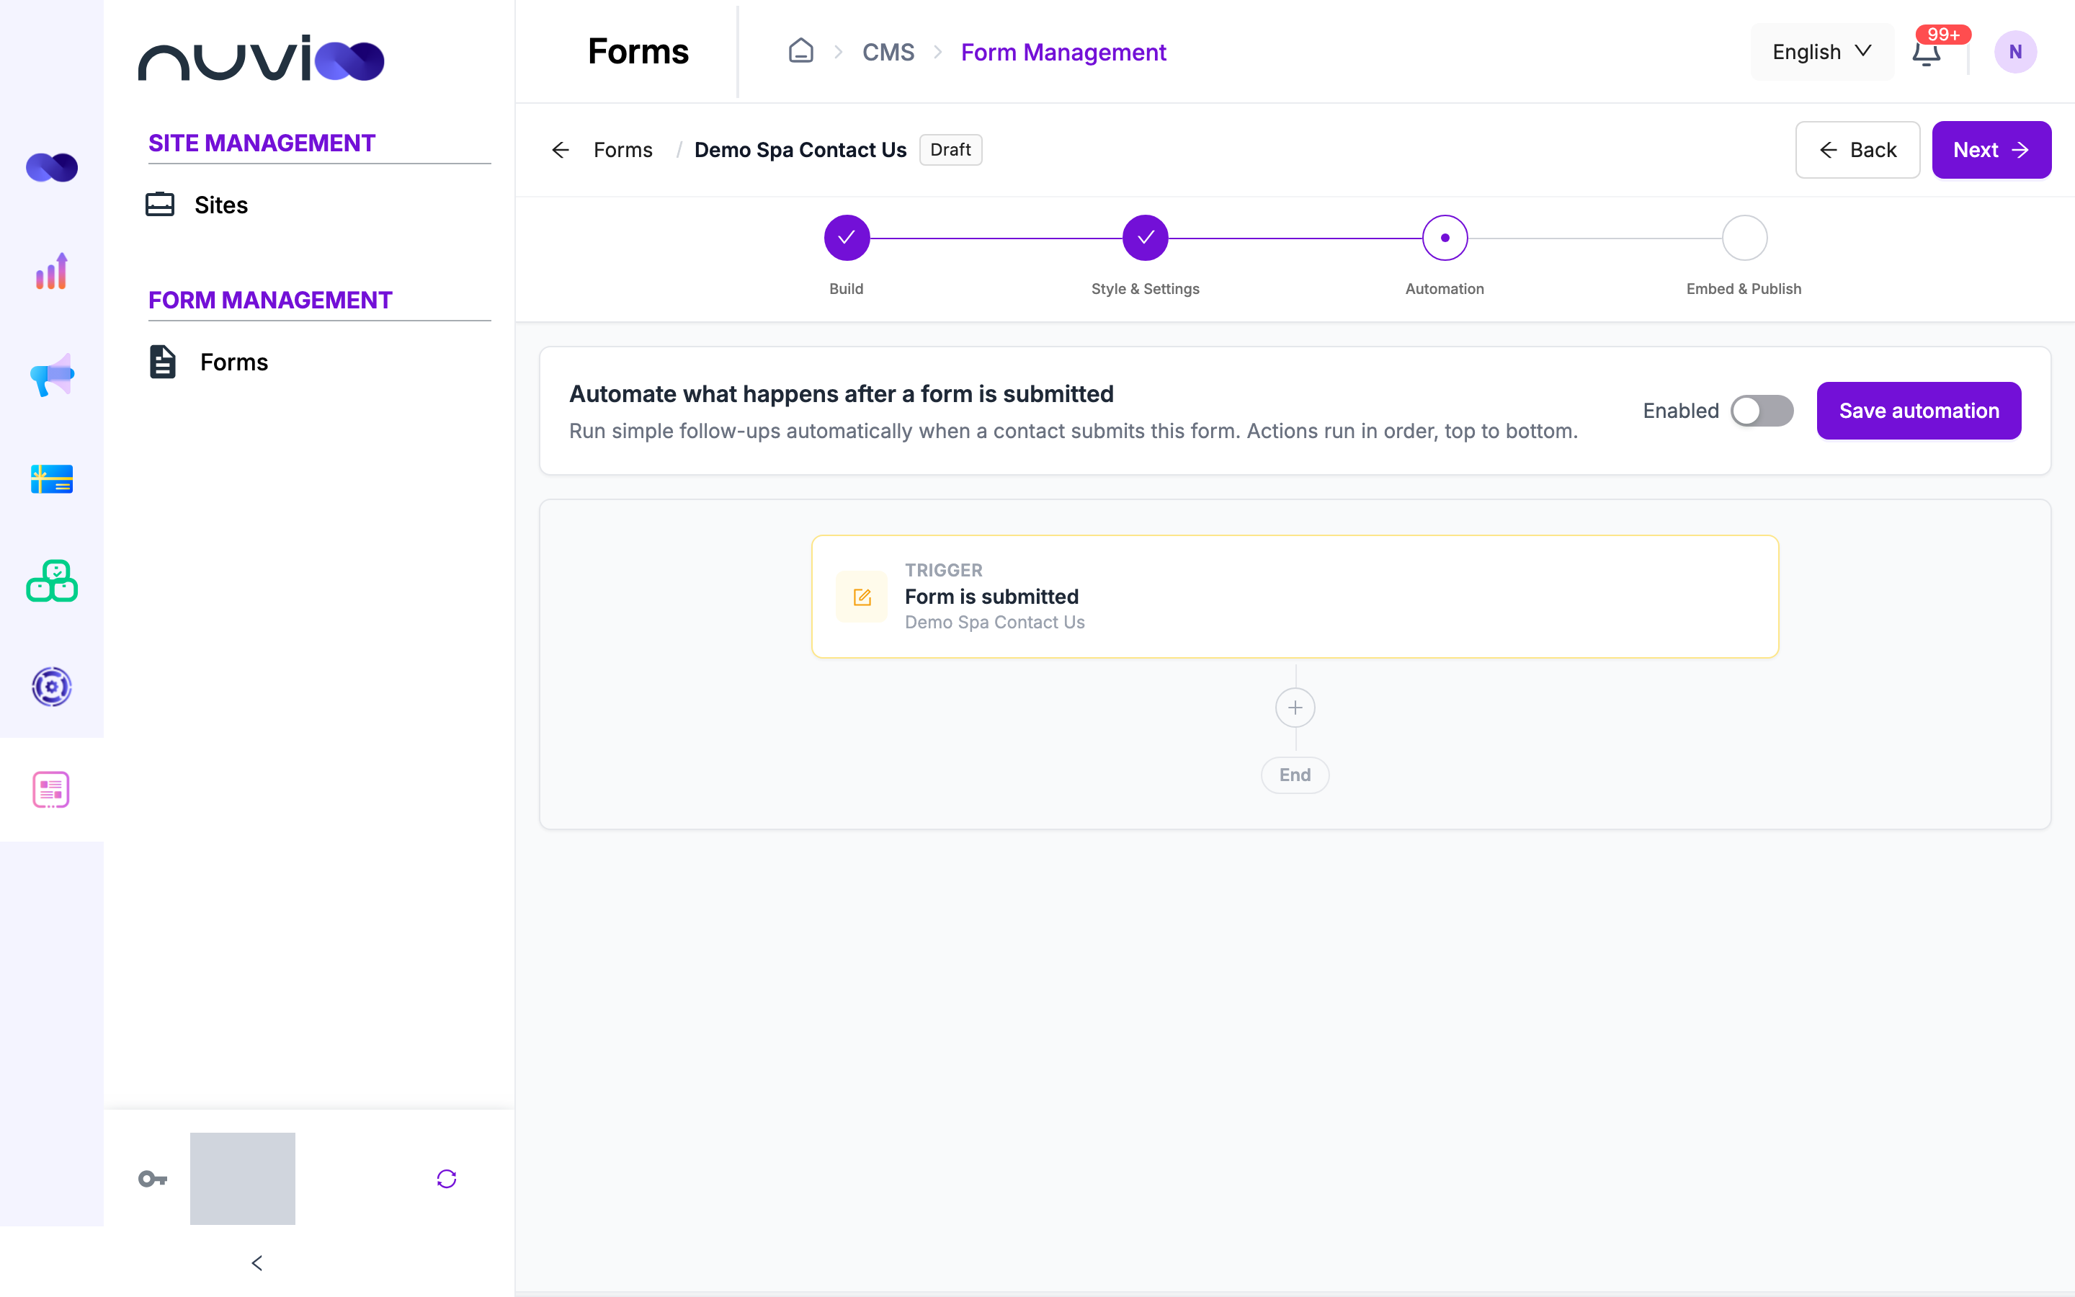The height and width of the screenshot is (1297, 2075).
Task: Collapse the sidebar with the chevron
Action: [257, 1262]
